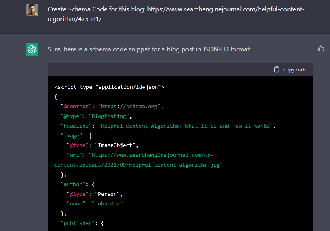Click the "author": { line

[x=78, y=184]
